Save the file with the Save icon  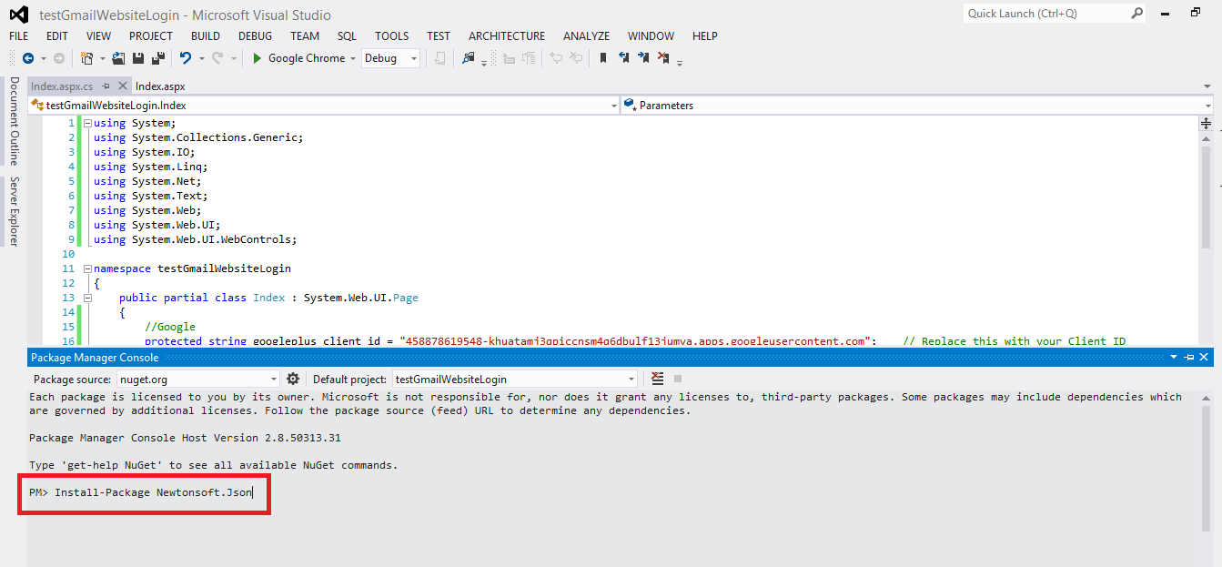pyautogui.click(x=138, y=58)
